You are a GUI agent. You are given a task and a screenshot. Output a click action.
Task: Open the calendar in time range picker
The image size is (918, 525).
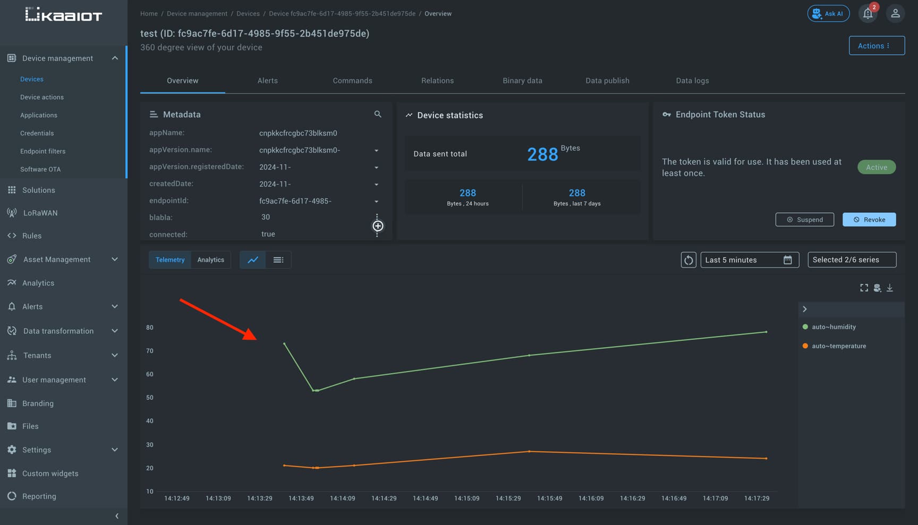[x=788, y=260]
